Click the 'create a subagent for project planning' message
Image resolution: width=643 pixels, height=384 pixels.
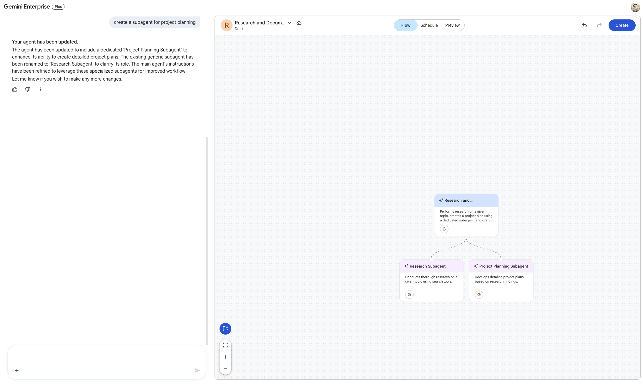click(155, 22)
